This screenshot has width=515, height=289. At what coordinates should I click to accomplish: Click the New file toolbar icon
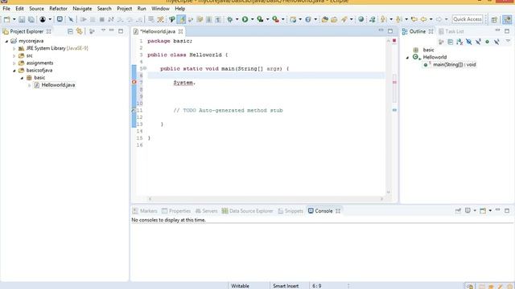click(x=6, y=19)
